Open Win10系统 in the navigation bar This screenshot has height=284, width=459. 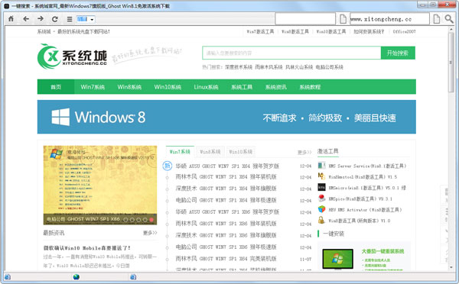168,87
